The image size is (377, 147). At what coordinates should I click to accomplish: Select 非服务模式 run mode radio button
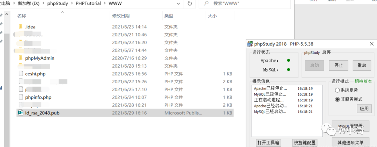coord(337,99)
